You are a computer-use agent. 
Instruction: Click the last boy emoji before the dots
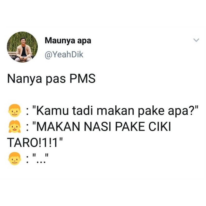[14, 159]
